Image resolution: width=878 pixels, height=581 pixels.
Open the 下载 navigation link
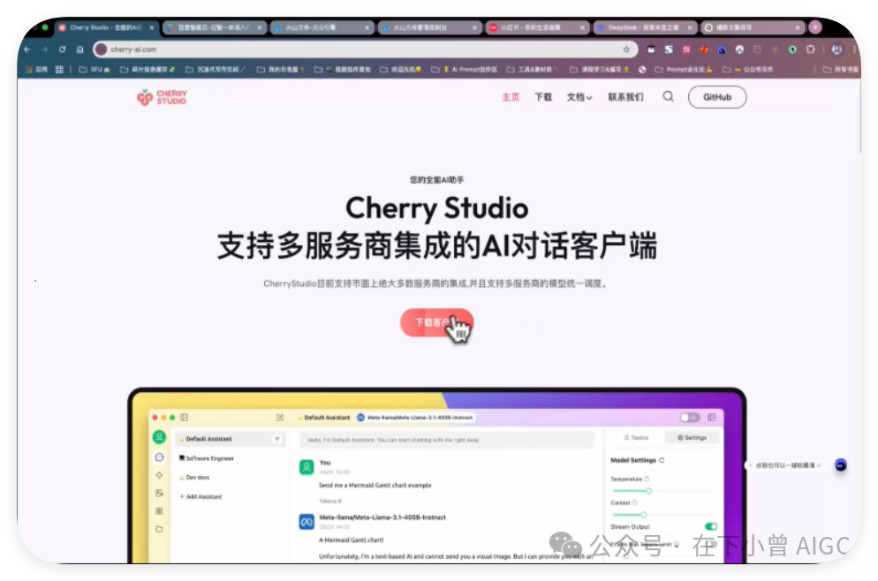click(542, 97)
